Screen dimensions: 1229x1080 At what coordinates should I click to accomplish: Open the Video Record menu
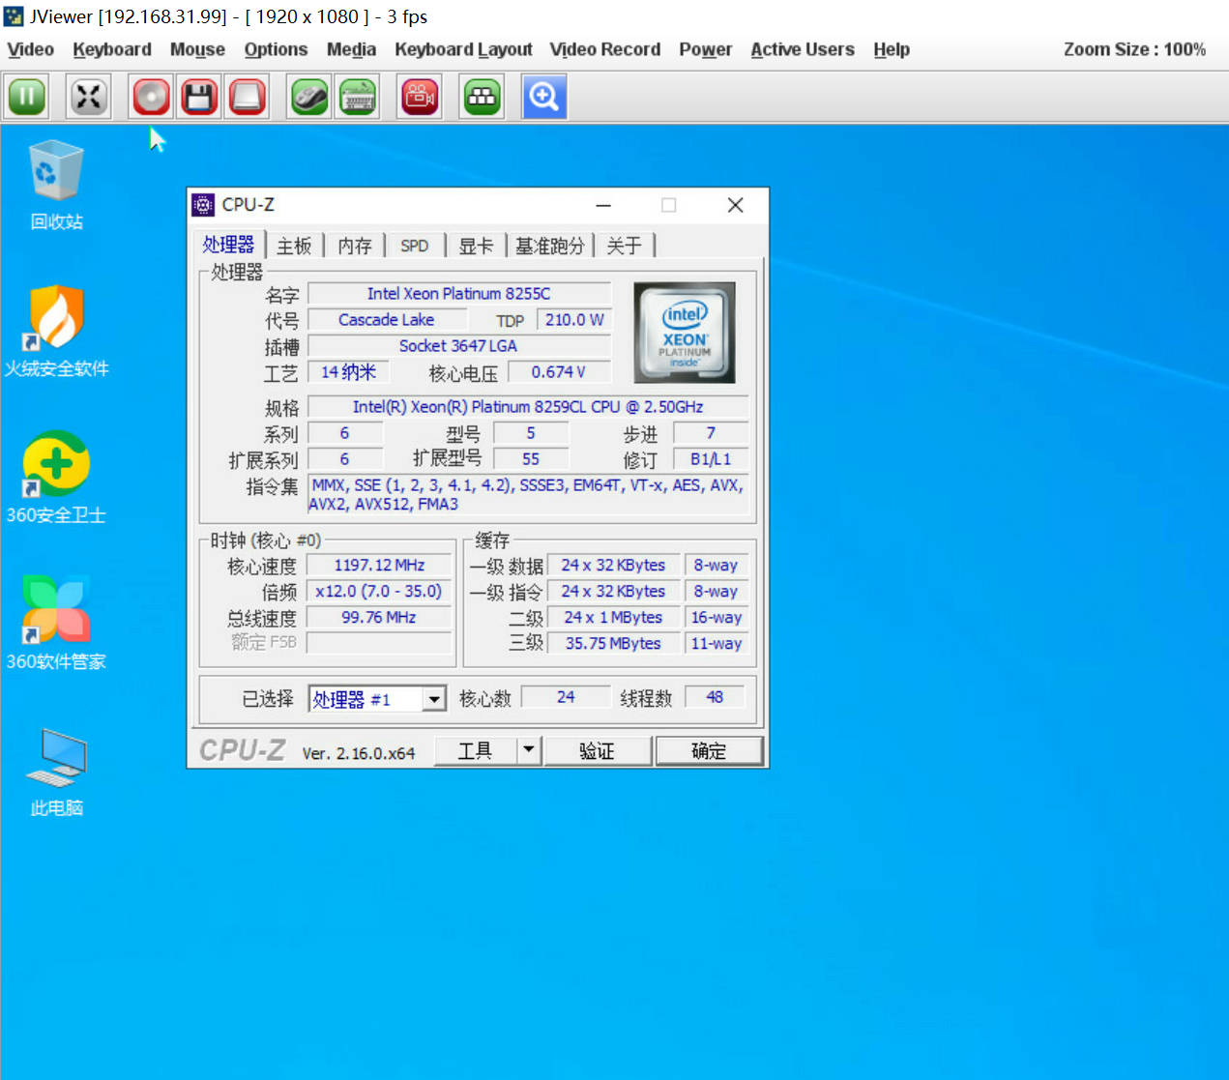click(605, 49)
